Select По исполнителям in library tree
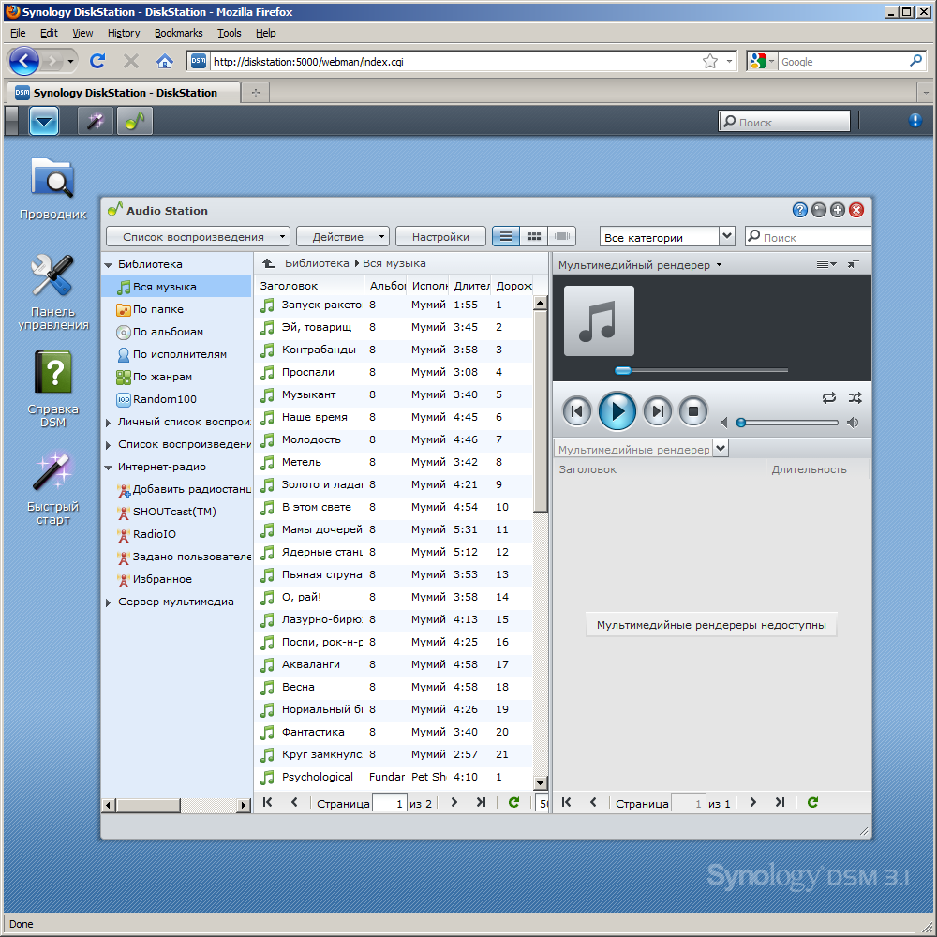 (x=179, y=354)
